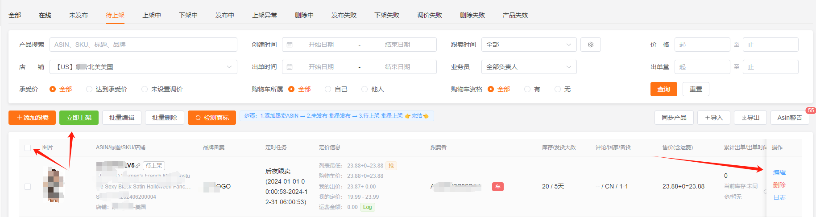Expand the 店铺 store dropdown

[x=143, y=67]
